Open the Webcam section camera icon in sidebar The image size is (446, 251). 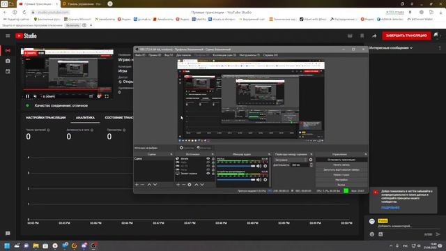tap(8, 61)
